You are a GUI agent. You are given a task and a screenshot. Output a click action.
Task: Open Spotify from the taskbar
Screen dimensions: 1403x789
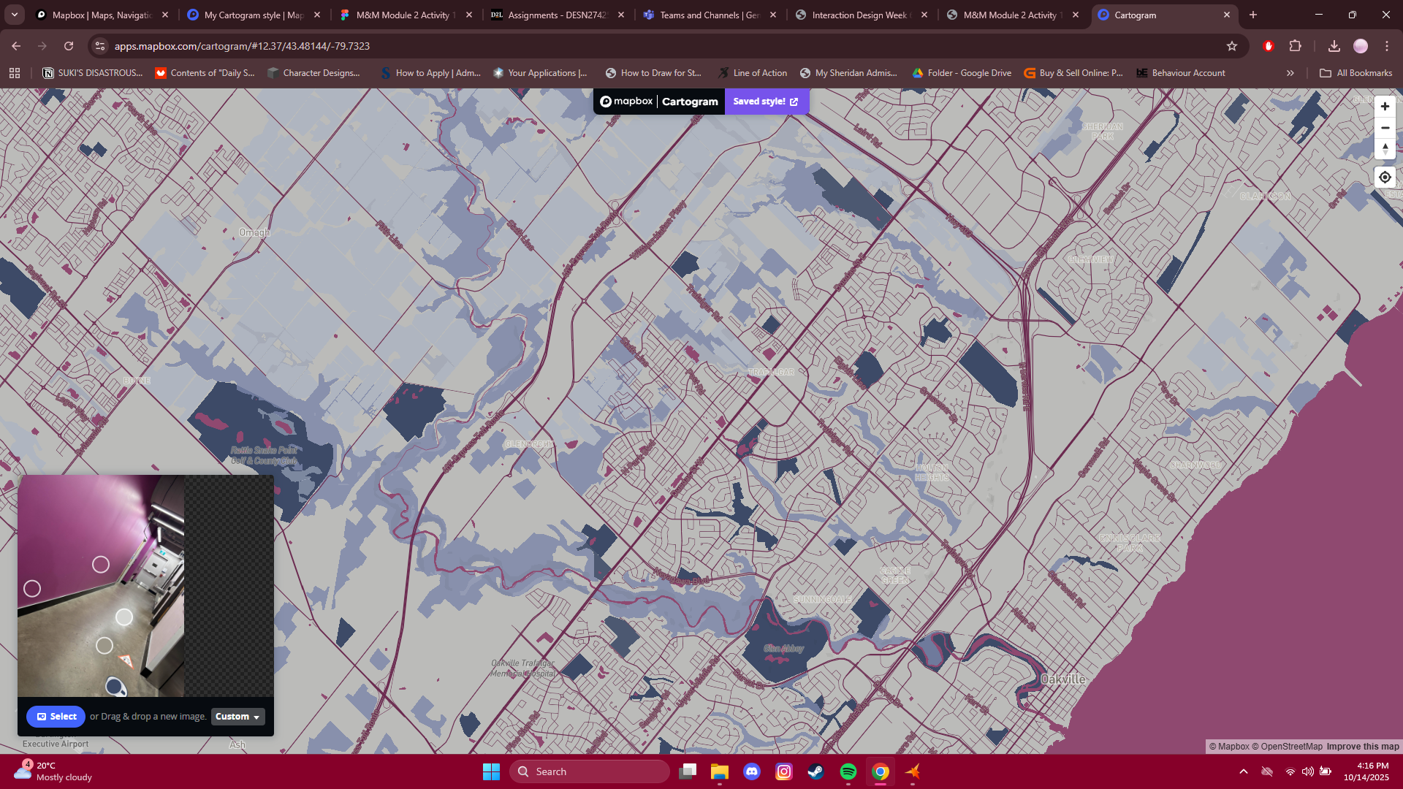pos(848,771)
